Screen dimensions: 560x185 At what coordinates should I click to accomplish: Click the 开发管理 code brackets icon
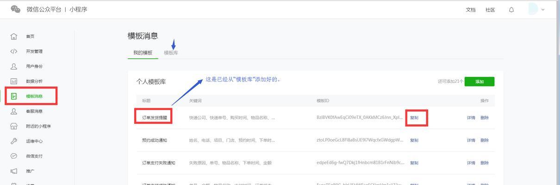(14, 51)
